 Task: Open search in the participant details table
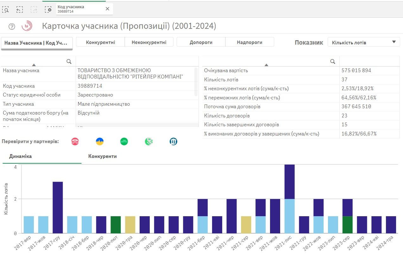(68, 61)
